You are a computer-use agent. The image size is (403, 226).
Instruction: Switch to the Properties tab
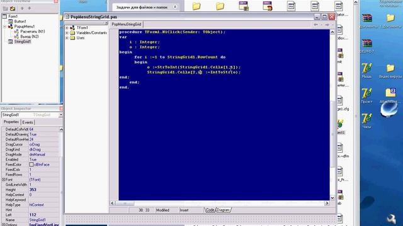click(x=11, y=122)
